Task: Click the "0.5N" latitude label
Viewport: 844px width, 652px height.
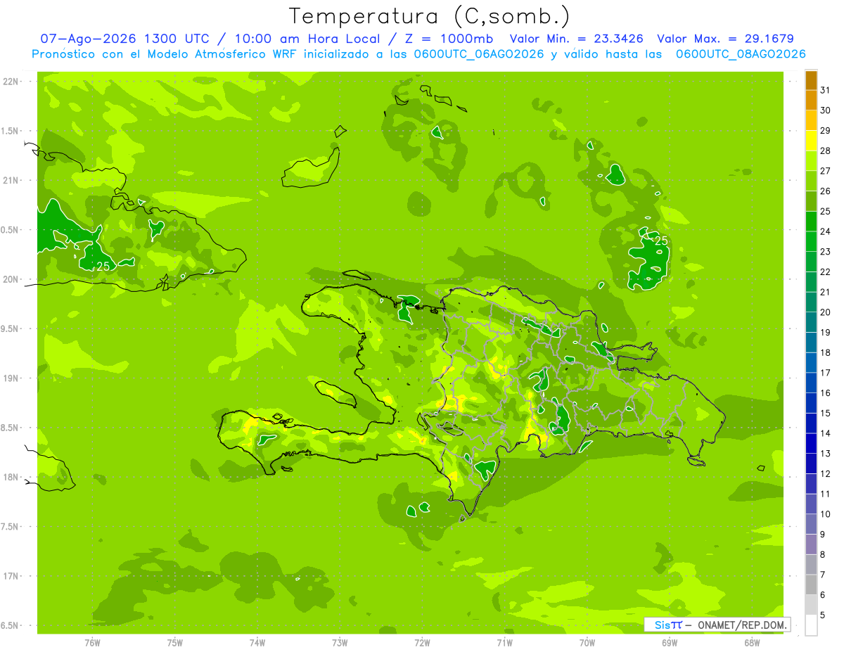Action: pos(11,230)
